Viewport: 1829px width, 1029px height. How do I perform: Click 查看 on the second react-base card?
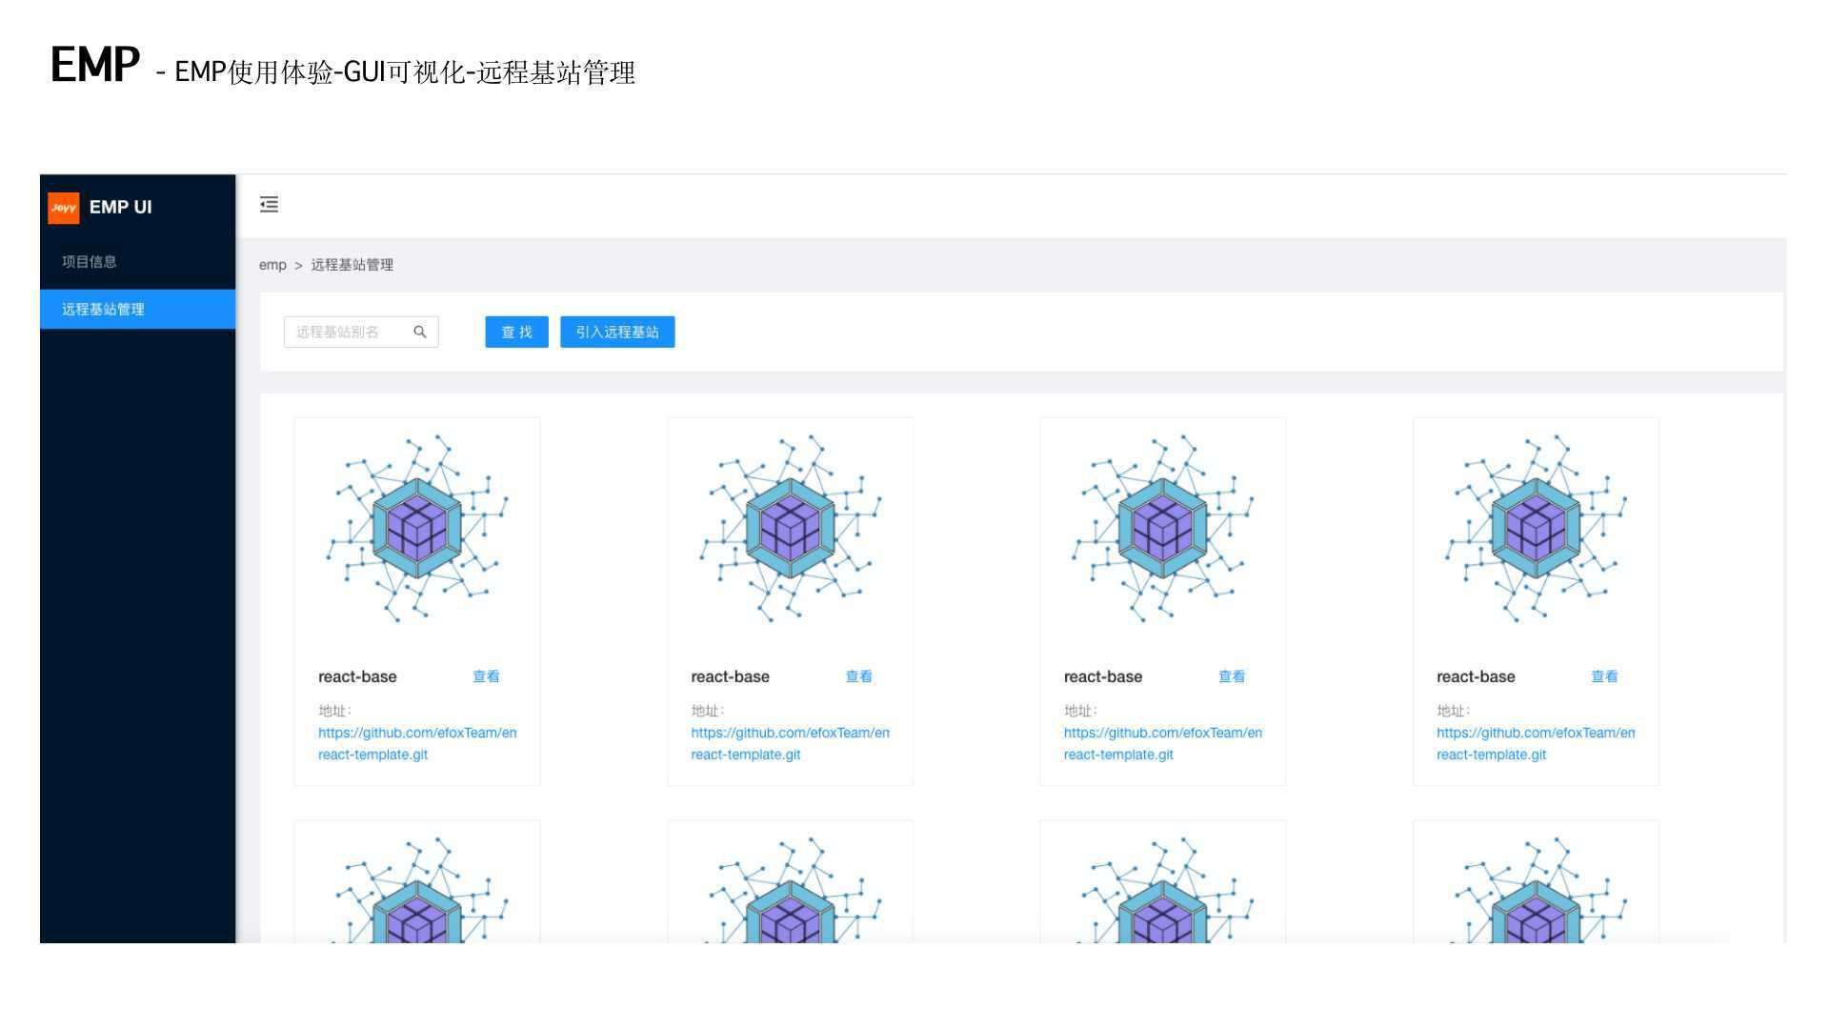click(x=858, y=676)
